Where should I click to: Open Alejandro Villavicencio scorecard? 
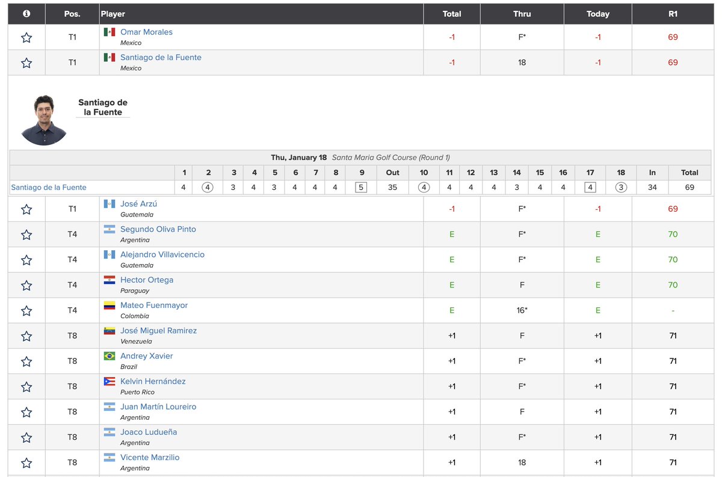(162, 254)
